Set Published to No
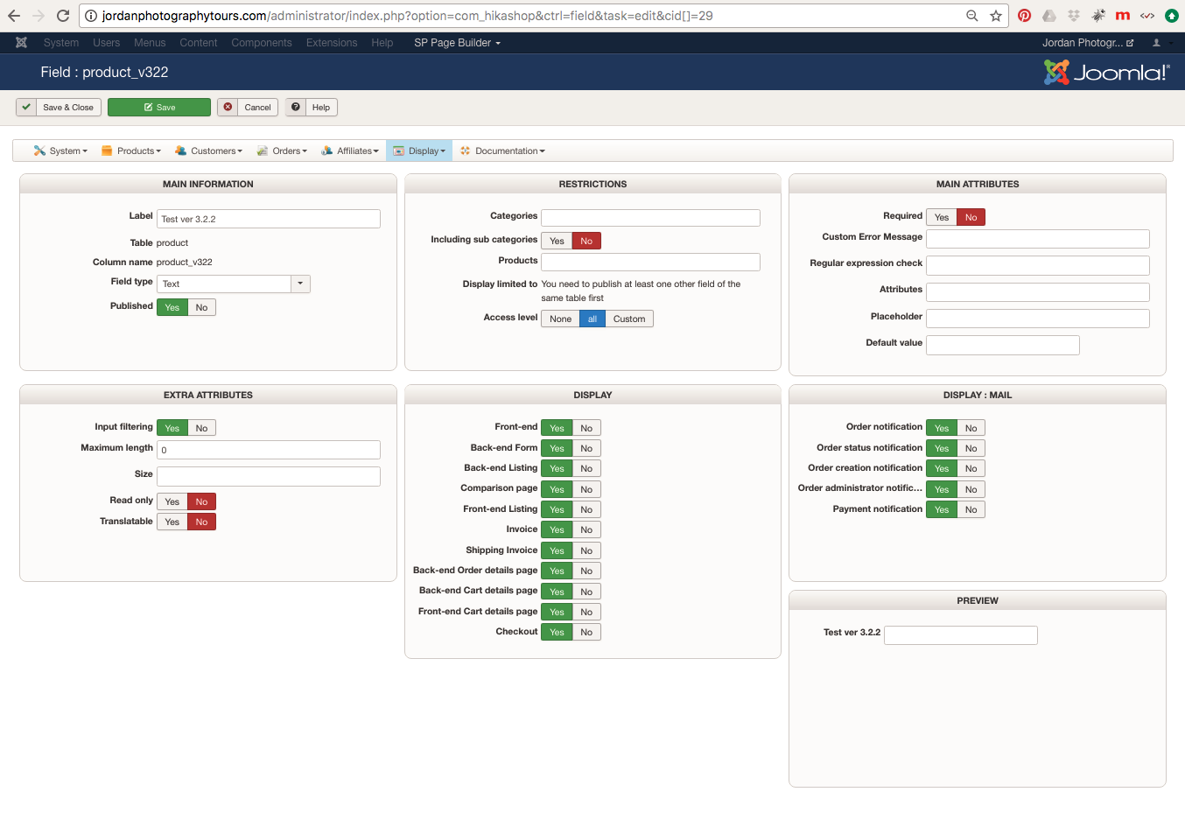Viewport: 1185px width, 820px height. [x=201, y=307]
